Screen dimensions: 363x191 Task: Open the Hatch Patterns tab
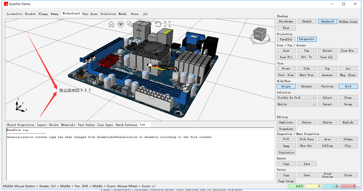tap(127, 125)
